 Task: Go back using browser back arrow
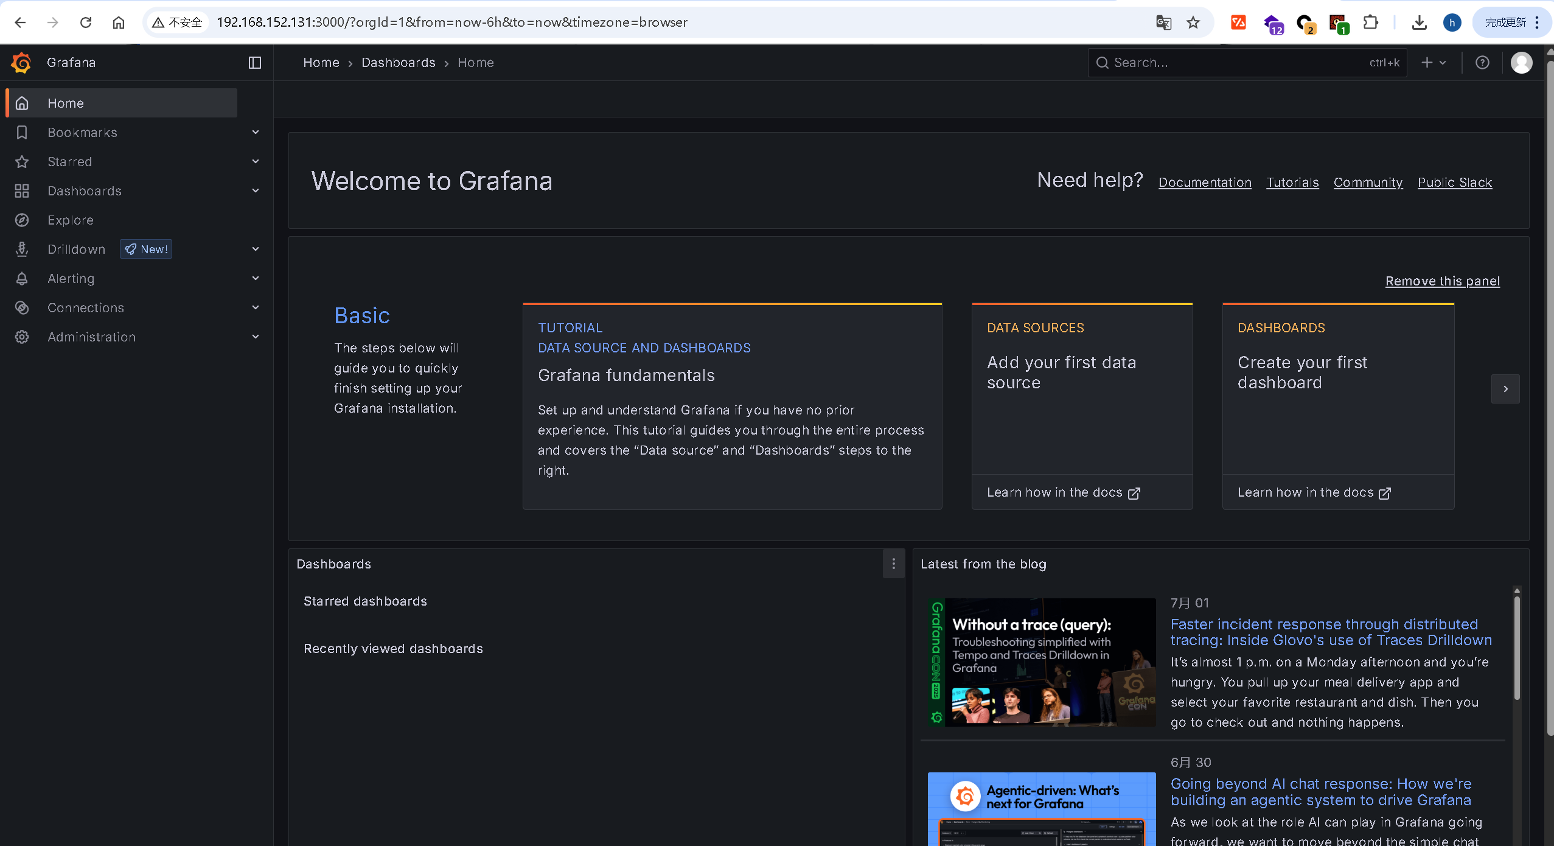(x=20, y=23)
